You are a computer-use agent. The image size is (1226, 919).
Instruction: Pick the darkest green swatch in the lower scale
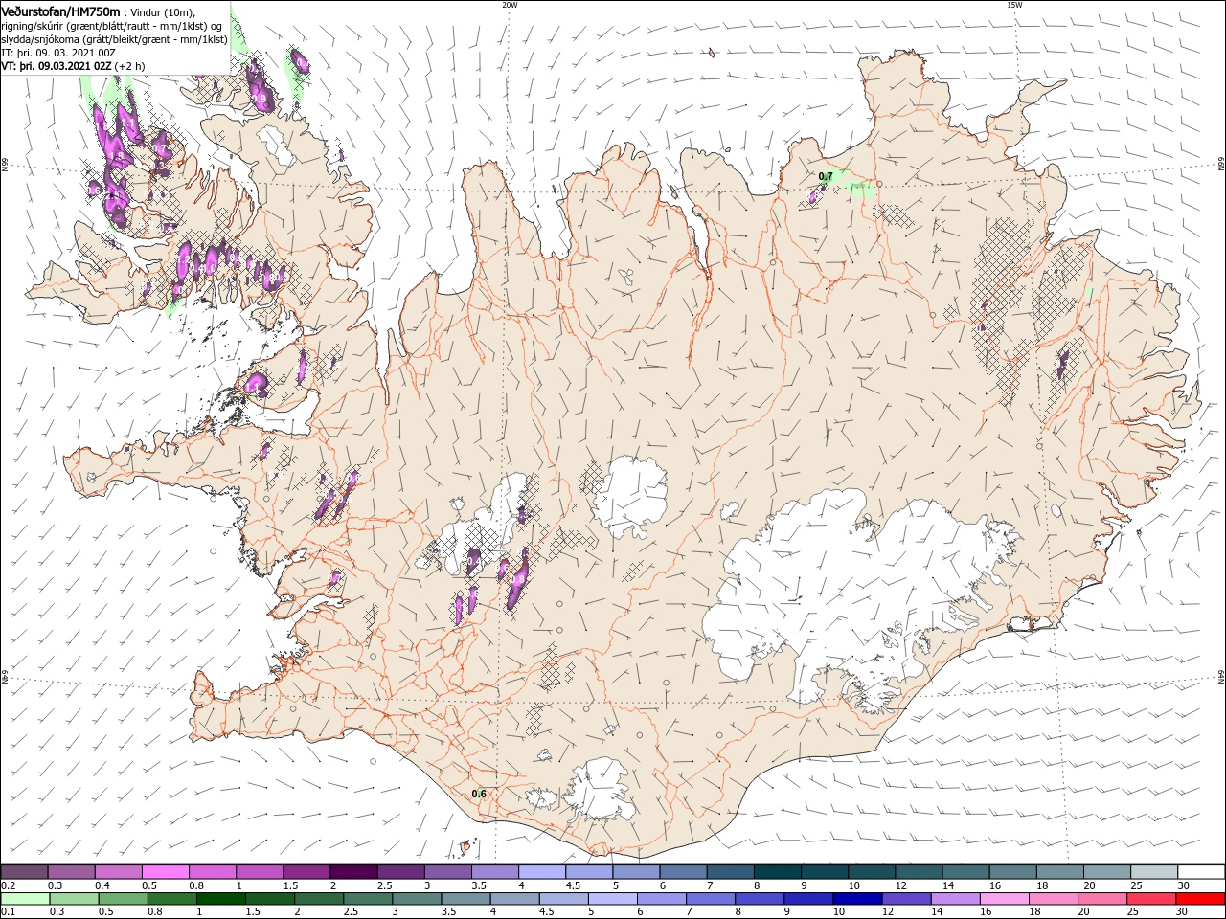[x=220, y=899]
